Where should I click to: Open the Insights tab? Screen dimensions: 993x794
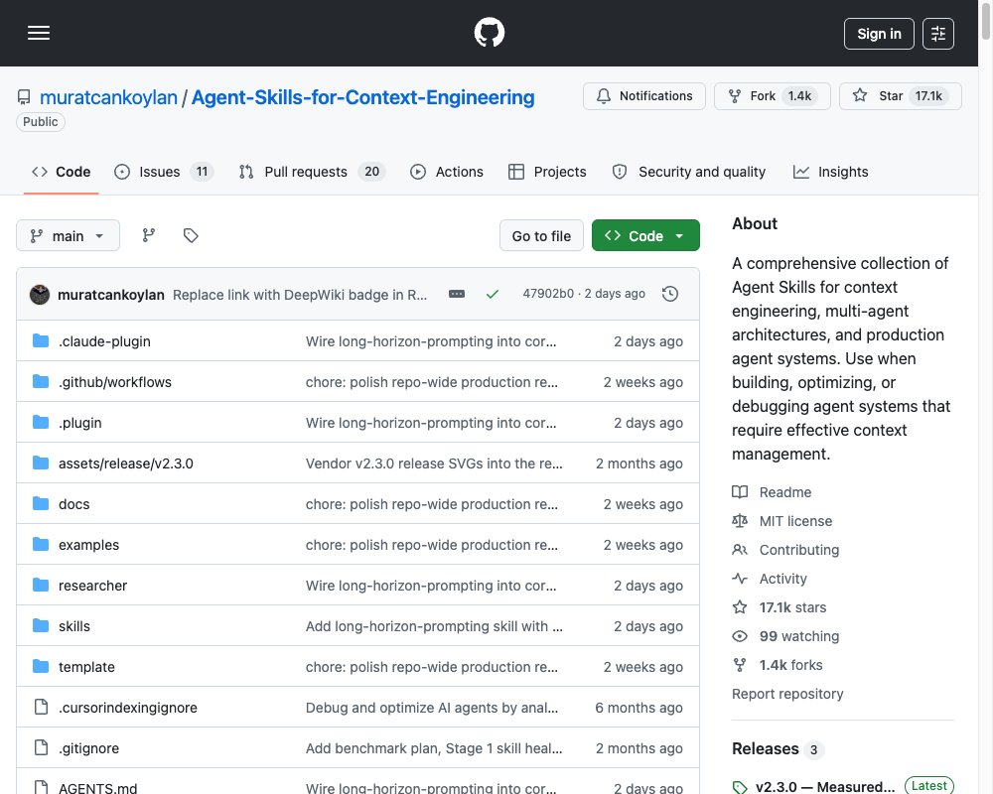pyautogui.click(x=830, y=172)
